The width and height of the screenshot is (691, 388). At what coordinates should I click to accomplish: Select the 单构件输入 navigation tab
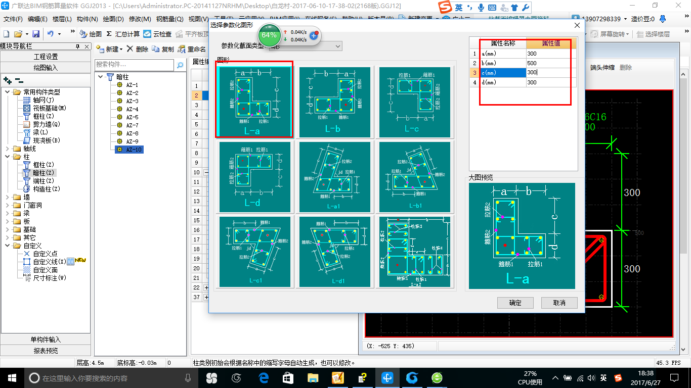(x=46, y=339)
